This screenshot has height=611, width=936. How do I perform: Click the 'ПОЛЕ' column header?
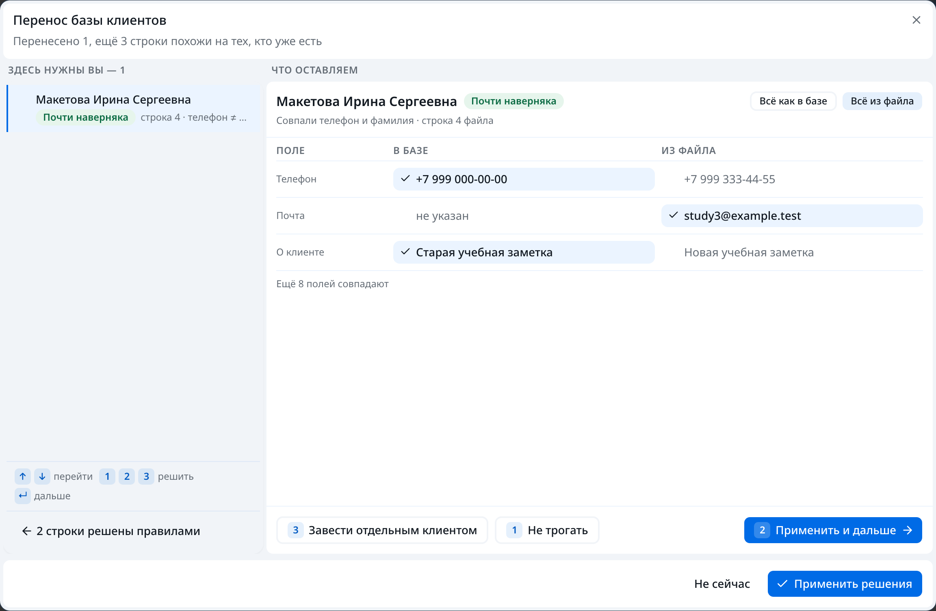coord(290,151)
